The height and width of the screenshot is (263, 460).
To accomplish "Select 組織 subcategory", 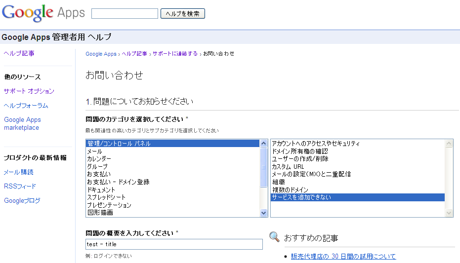I will (358, 182).
